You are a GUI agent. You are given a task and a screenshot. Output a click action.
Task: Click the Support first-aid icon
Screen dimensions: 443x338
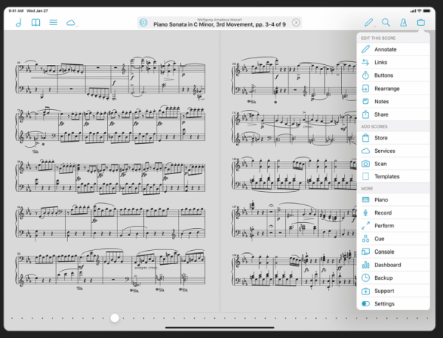[x=365, y=291]
